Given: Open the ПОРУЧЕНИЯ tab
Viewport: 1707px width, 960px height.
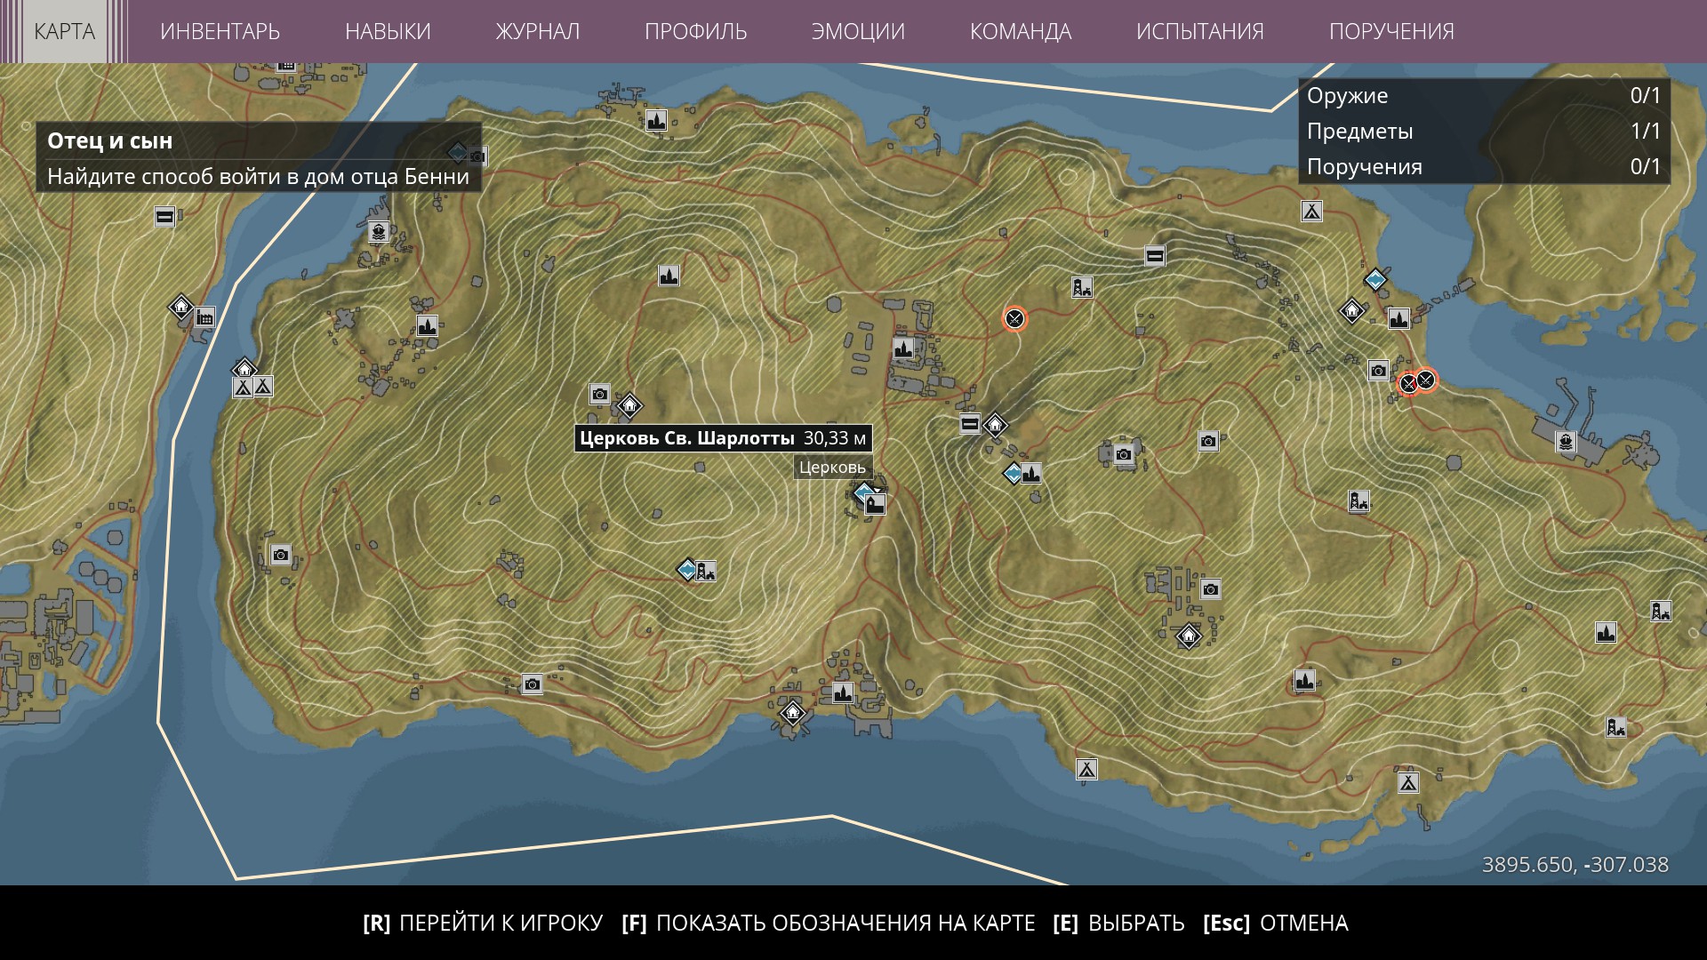Looking at the screenshot, I should tap(1391, 31).
